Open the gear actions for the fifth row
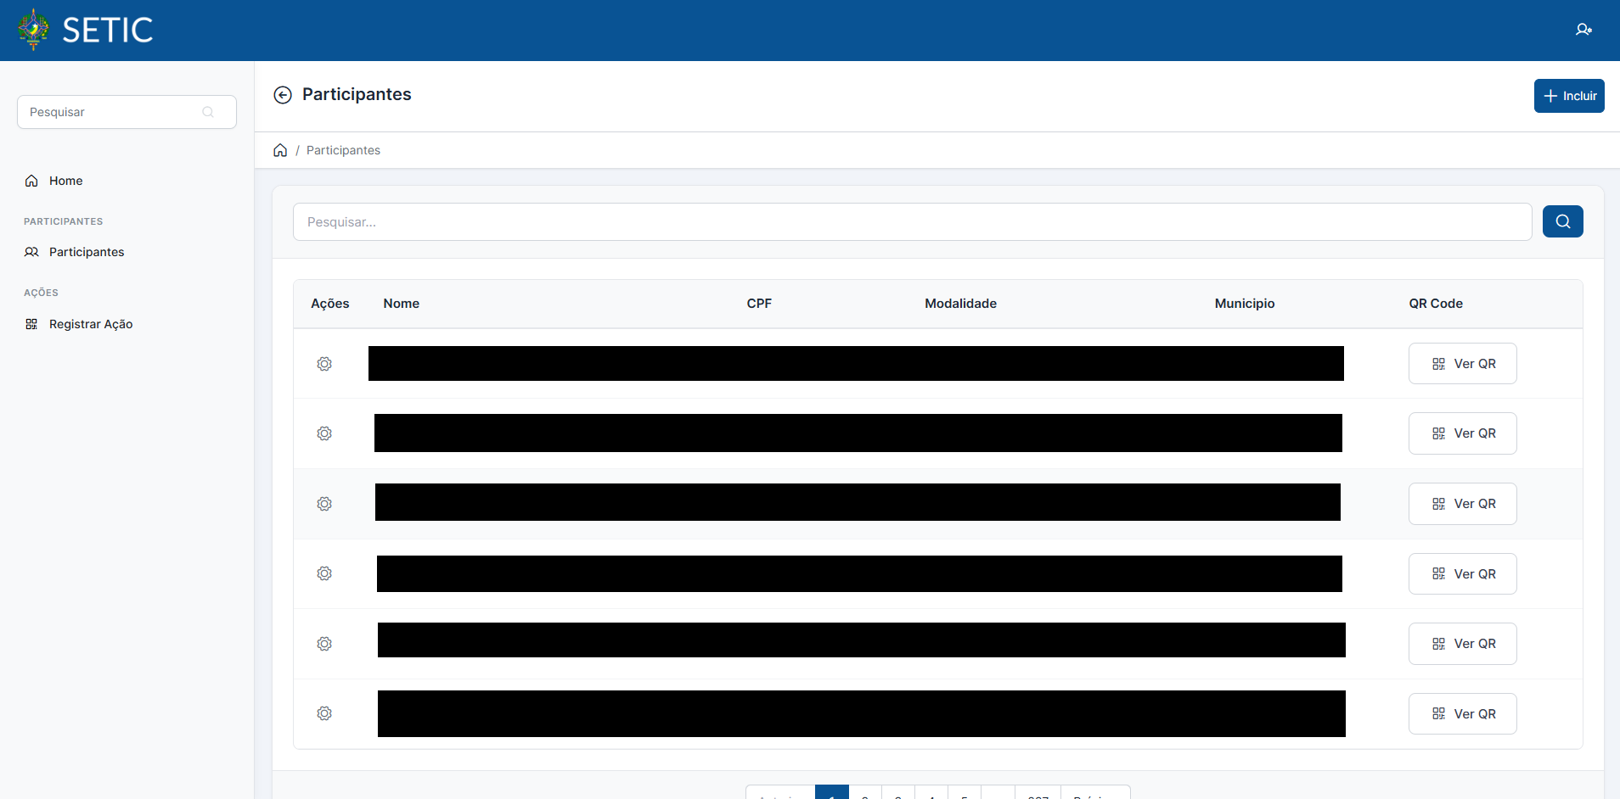1620x799 pixels. tap(324, 644)
